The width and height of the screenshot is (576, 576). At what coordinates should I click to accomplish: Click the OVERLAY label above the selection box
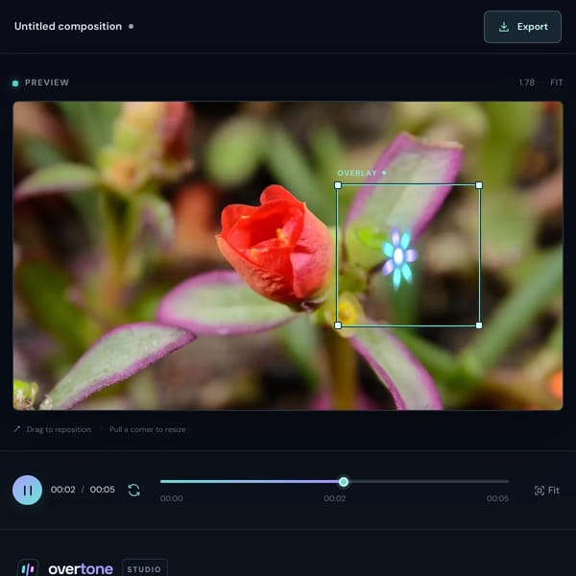coord(357,173)
